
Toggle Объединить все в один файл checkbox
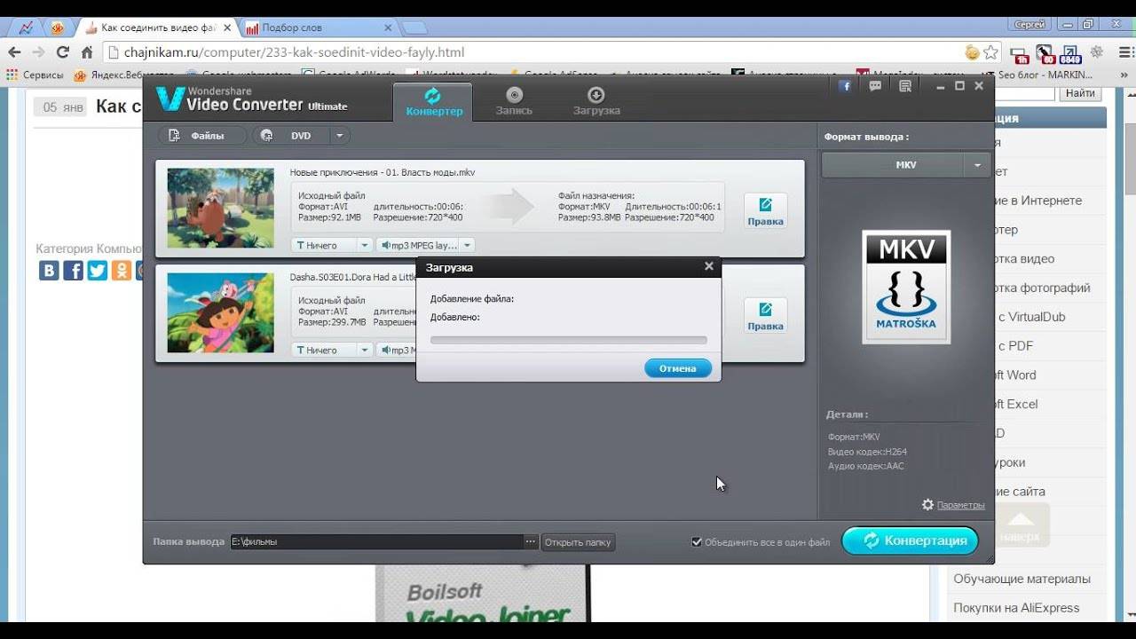pos(697,541)
